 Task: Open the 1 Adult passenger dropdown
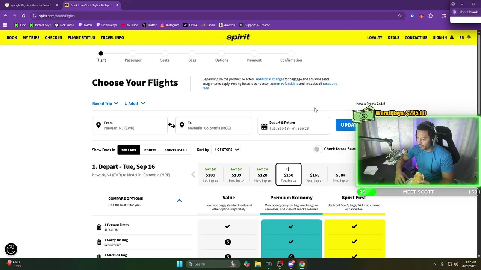click(135, 103)
